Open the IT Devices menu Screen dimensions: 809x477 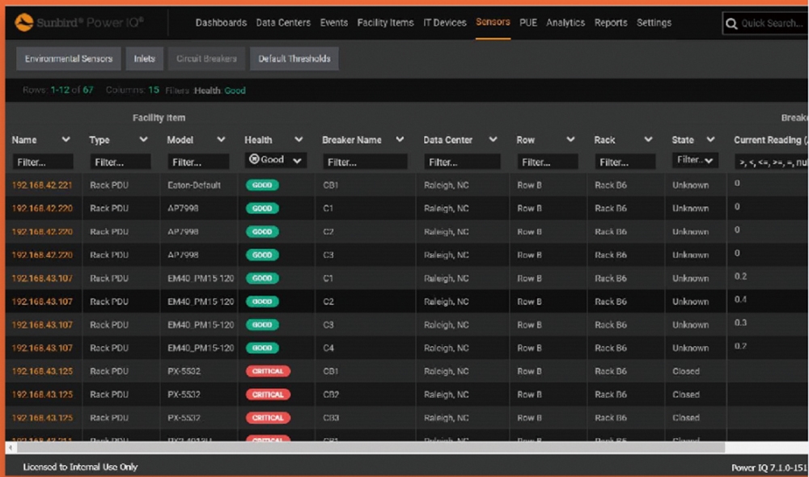coord(445,23)
